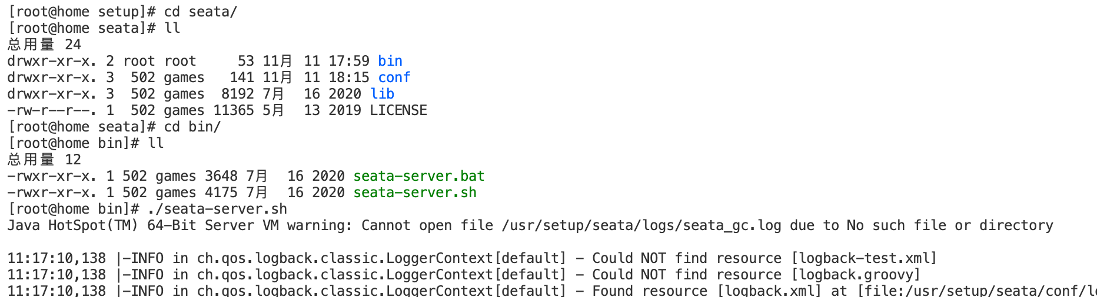Click the '总用量 12' total line
The width and height of the screenshot is (1097, 297).
(44, 160)
